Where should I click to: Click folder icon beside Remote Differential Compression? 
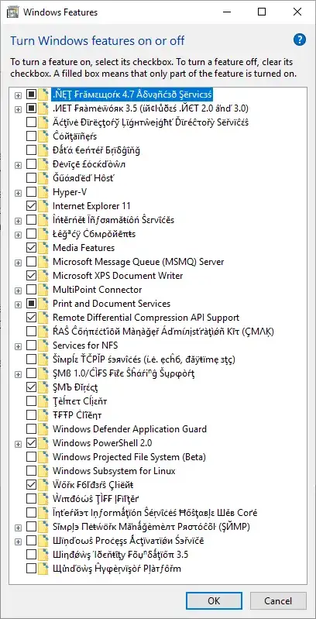[x=44, y=318]
